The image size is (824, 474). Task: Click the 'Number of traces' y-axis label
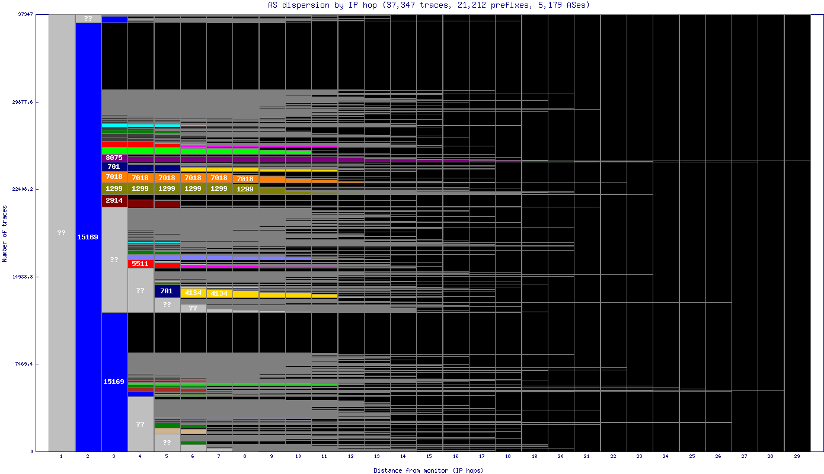[5, 233]
